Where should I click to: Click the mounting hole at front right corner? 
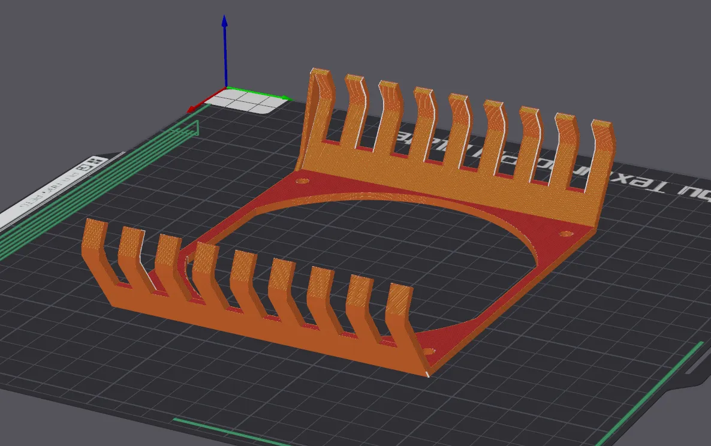click(x=429, y=351)
